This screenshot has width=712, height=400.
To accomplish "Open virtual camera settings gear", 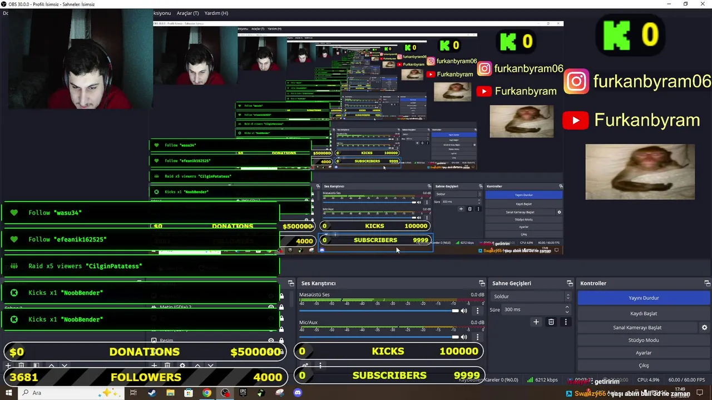I will [704, 327].
